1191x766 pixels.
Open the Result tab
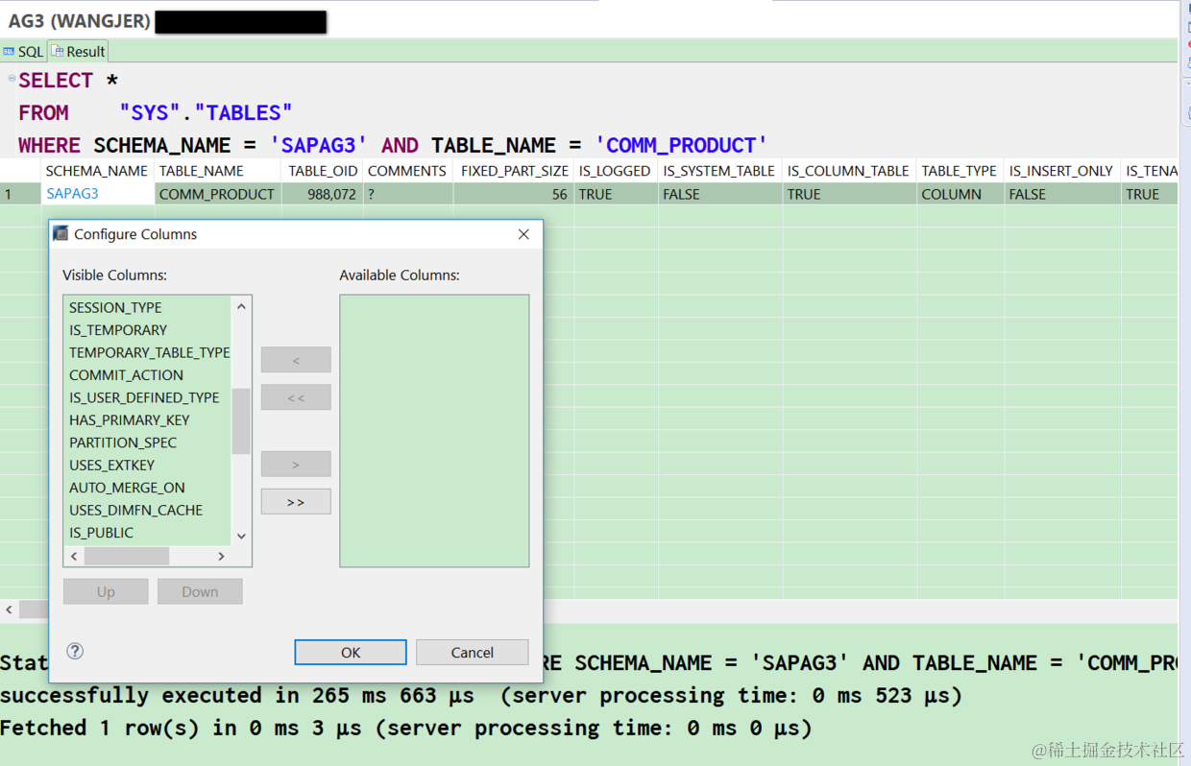[79, 52]
